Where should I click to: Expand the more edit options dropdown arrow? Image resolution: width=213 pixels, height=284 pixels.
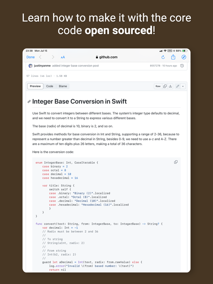(x=183, y=87)
